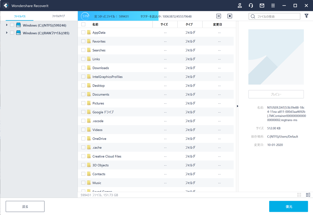Click the Google ドライブ folder icon

tap(89, 112)
